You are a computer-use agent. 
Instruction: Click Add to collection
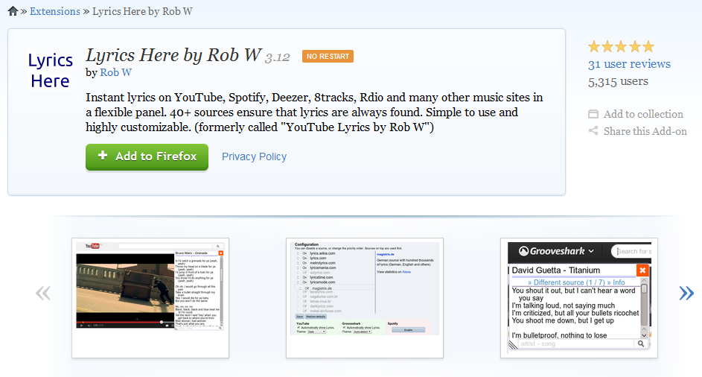tap(643, 114)
